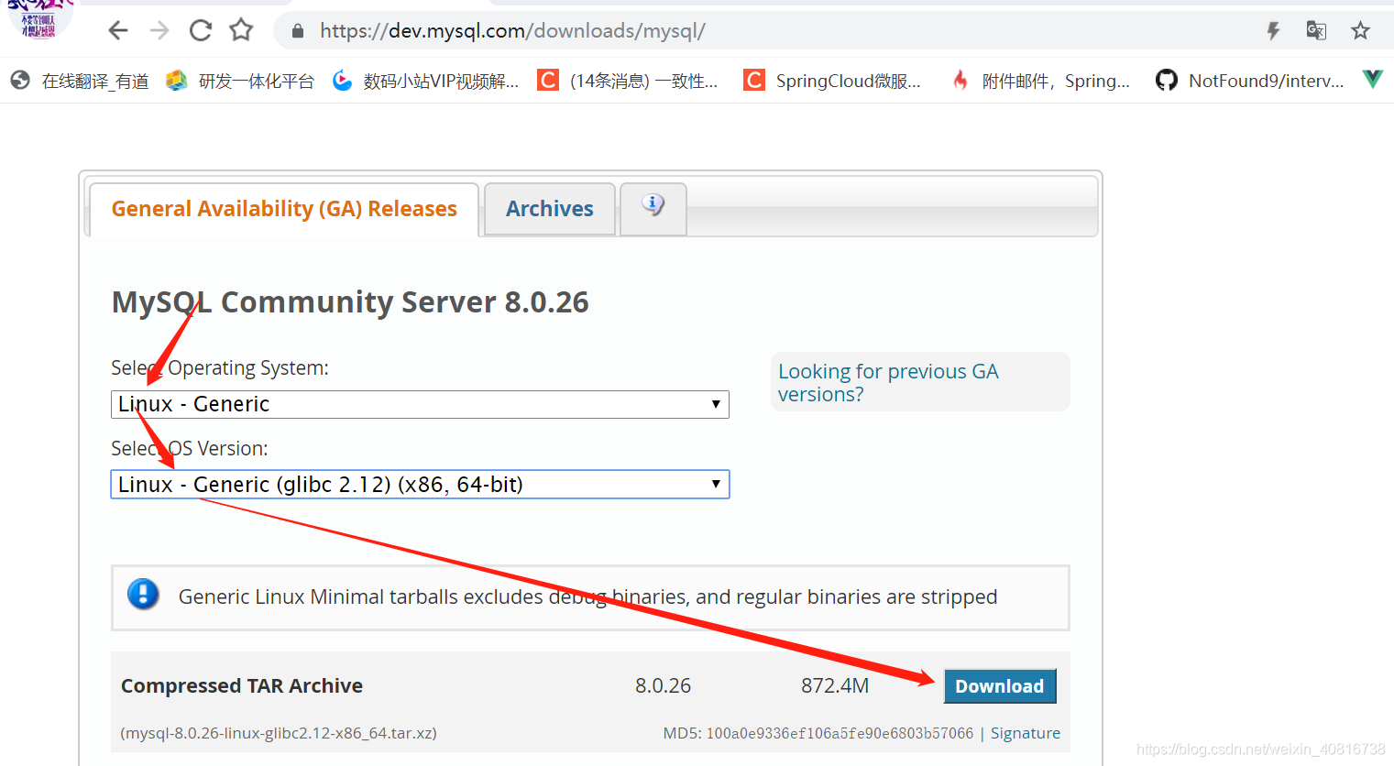Open the translate page icon
The height and width of the screenshot is (766, 1394).
(1316, 30)
